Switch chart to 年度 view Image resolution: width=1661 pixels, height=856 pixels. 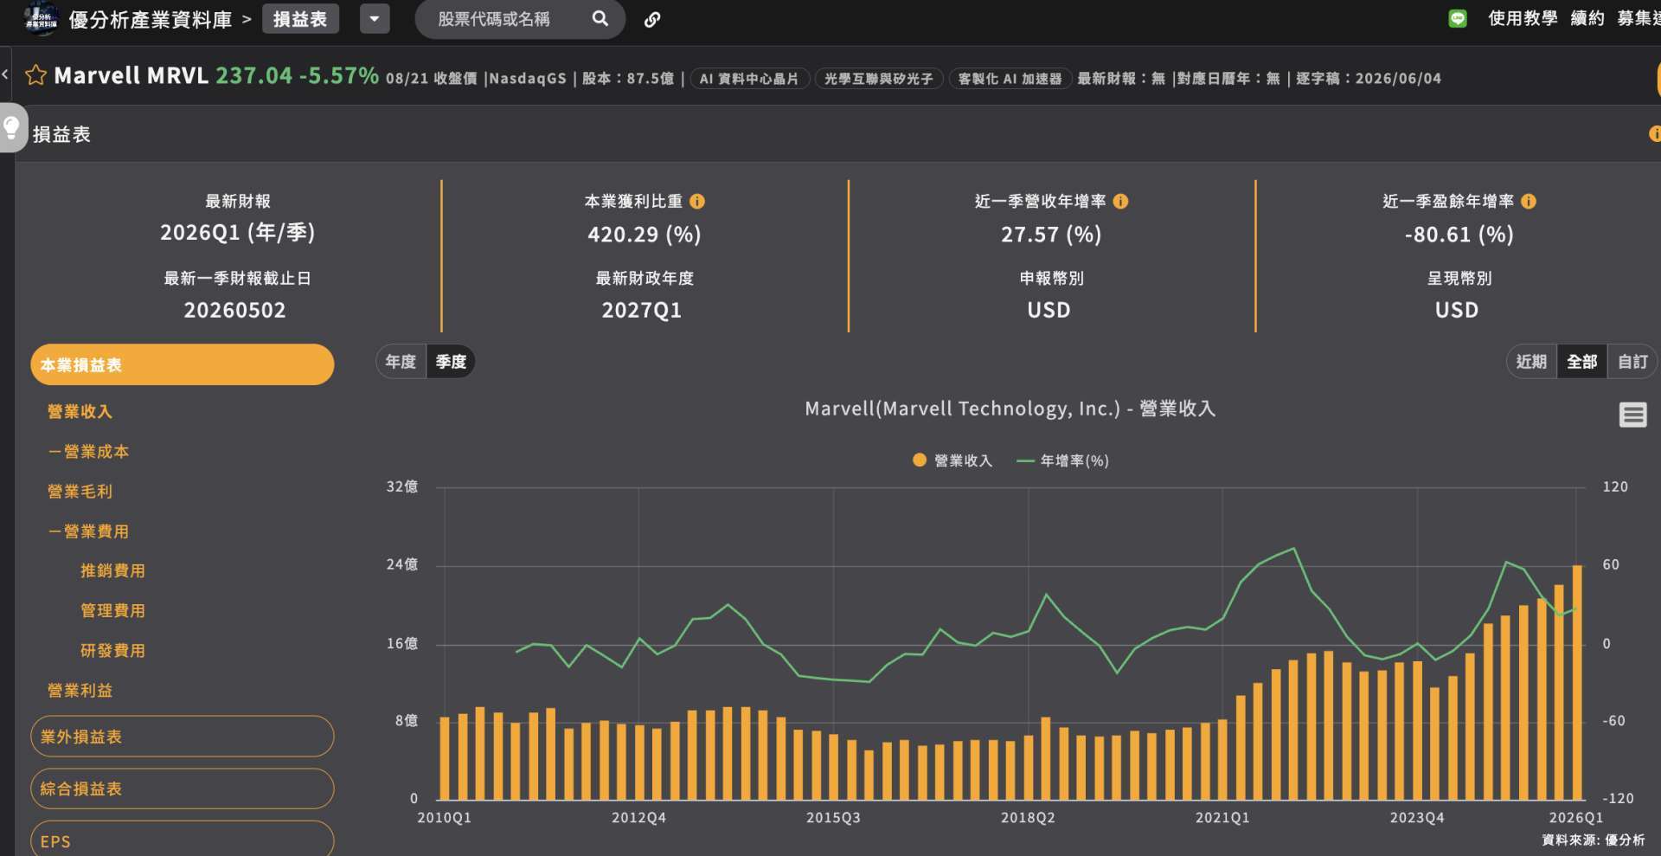[401, 362]
